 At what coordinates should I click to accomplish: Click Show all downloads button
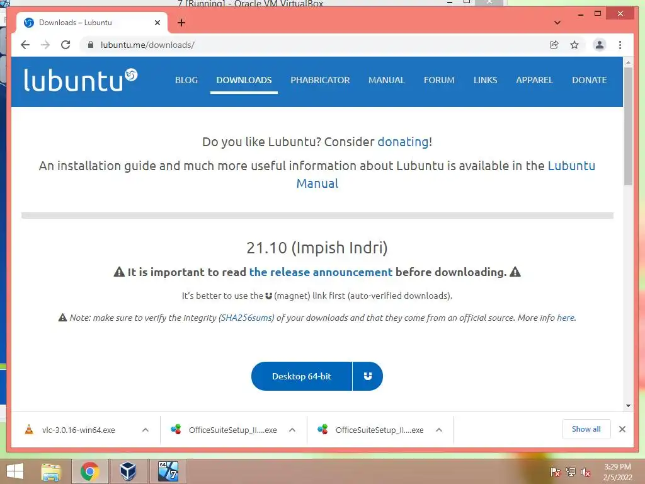tap(586, 429)
